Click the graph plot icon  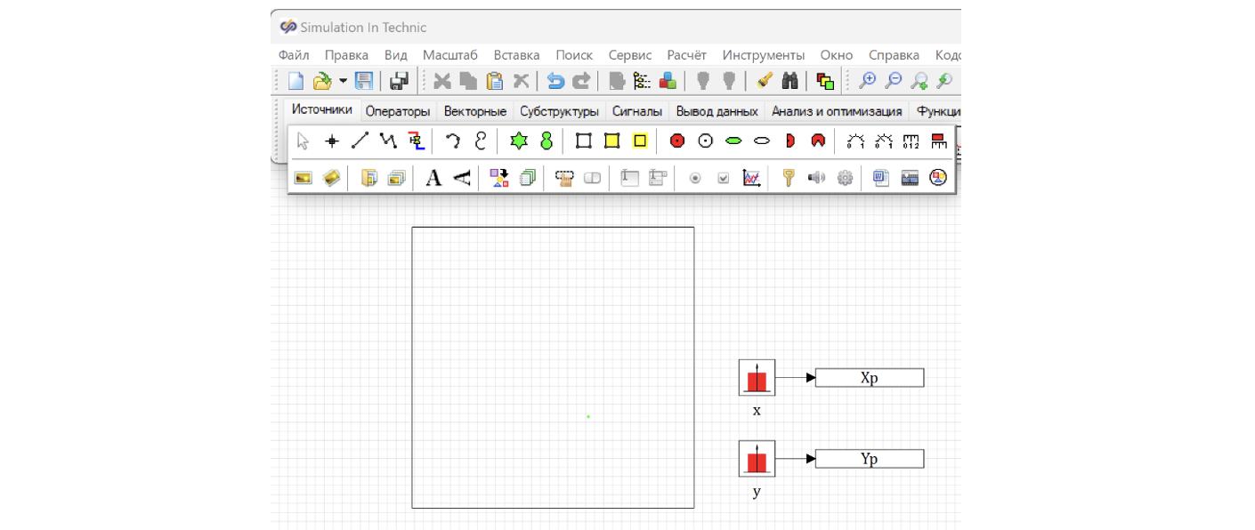pyautogui.click(x=752, y=178)
